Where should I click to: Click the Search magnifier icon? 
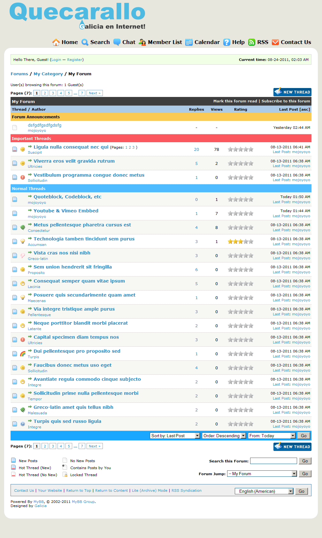tap(85, 42)
